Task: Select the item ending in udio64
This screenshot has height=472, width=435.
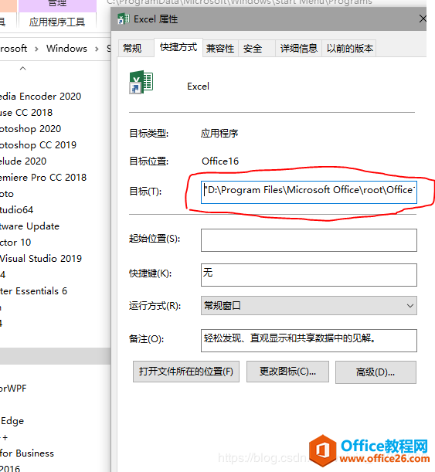Action: (16, 210)
